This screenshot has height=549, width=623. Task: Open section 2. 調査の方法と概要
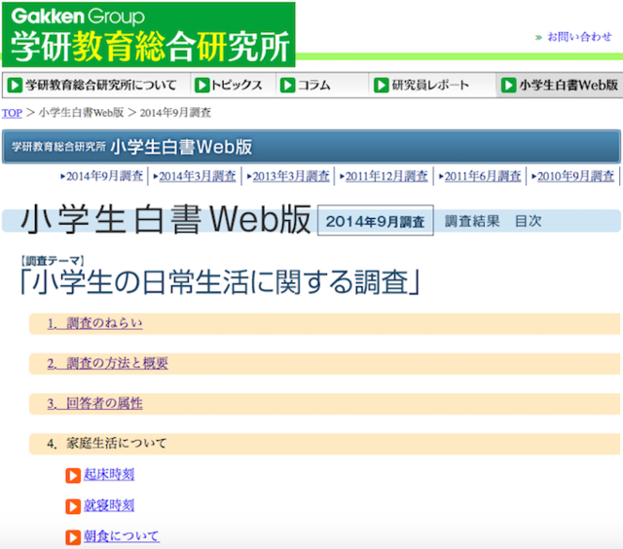point(107,363)
